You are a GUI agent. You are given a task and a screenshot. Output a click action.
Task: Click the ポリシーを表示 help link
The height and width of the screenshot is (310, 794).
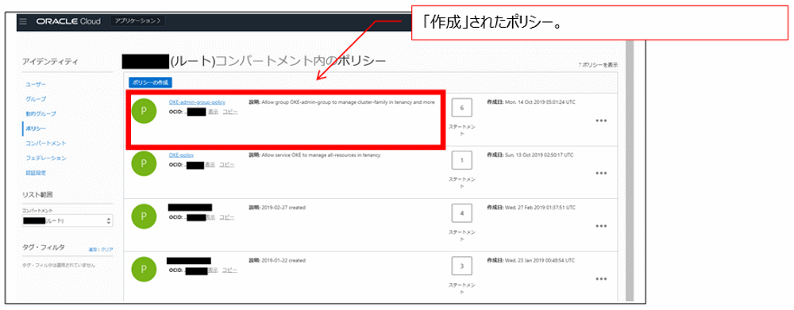(598, 65)
